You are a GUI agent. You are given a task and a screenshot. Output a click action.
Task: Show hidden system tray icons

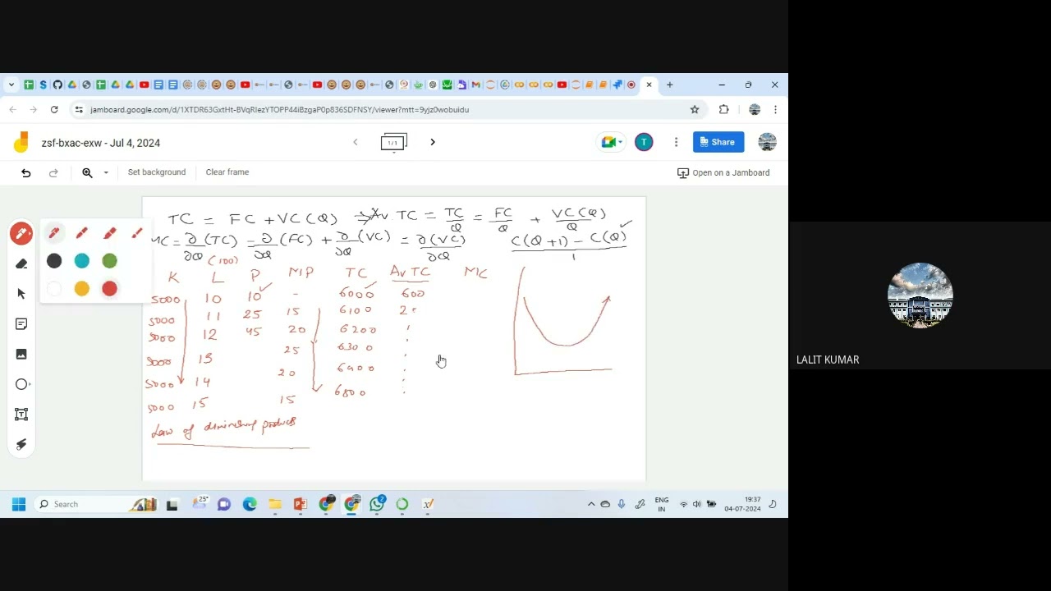click(590, 504)
